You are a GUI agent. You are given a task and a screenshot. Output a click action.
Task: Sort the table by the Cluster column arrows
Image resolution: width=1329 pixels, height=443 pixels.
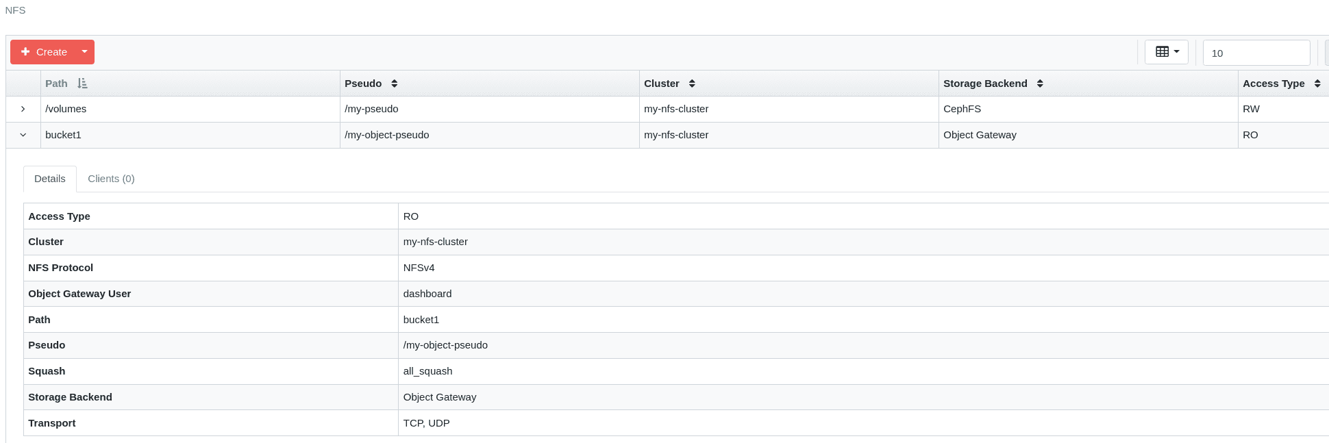[692, 83]
